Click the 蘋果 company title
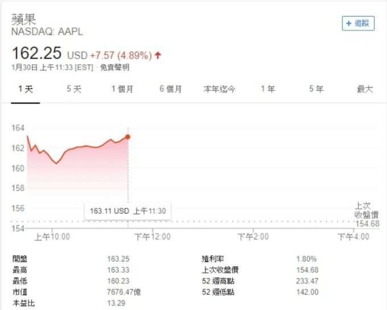 pyautogui.click(x=24, y=19)
